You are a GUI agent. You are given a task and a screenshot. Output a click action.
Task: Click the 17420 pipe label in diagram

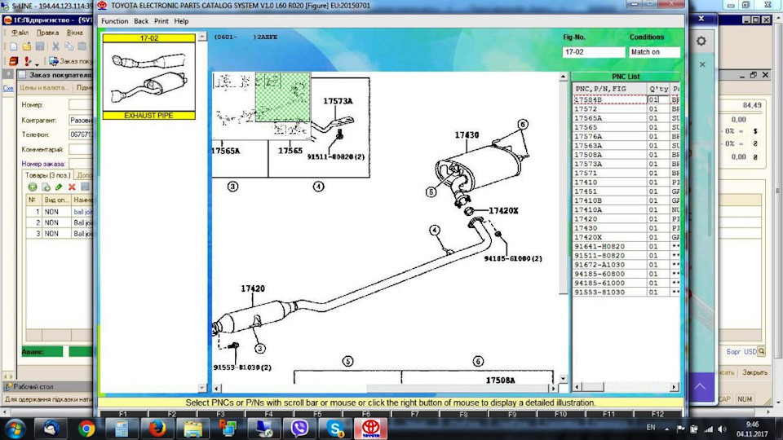tap(253, 288)
